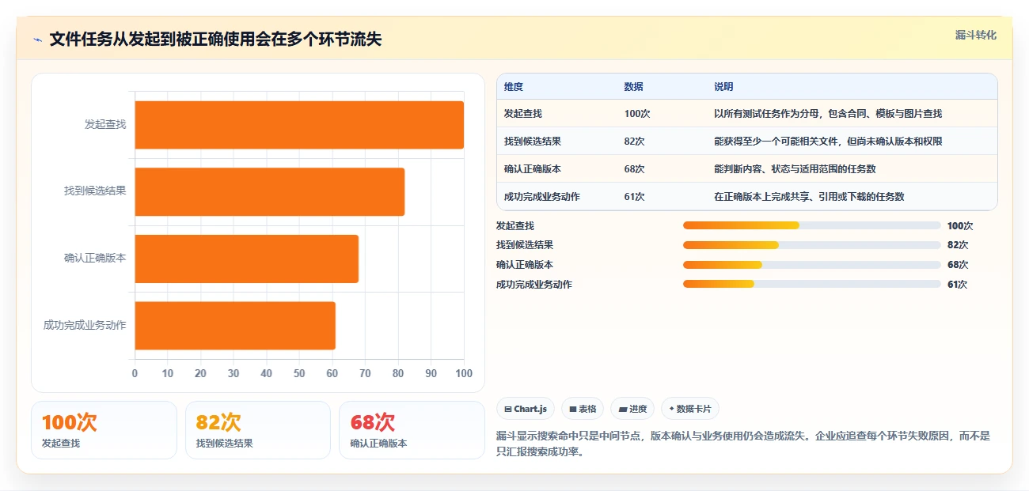This screenshot has width=1029, height=491.
Task: Click the description starting 能判断内容、状态与适用范围
Action: click(795, 169)
